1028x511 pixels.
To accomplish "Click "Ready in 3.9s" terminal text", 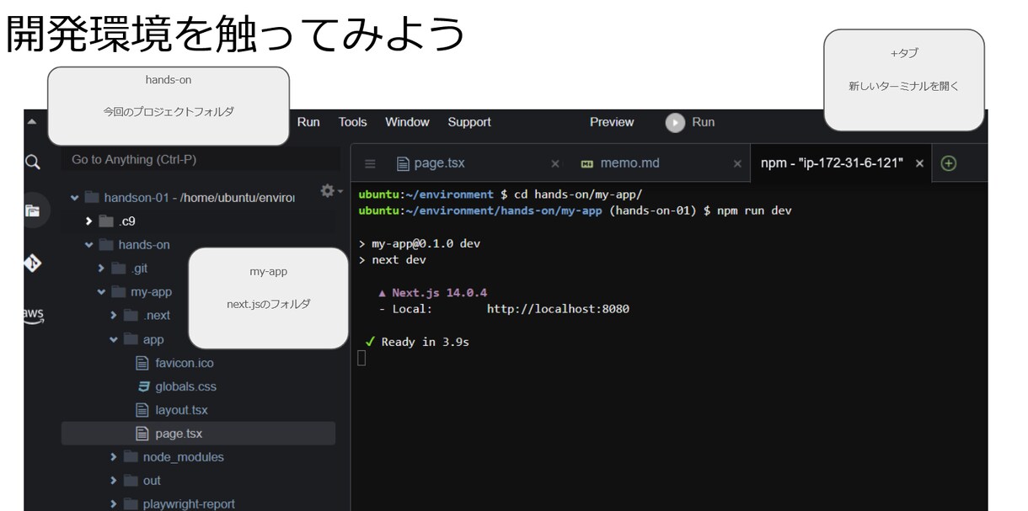I will 426,342.
